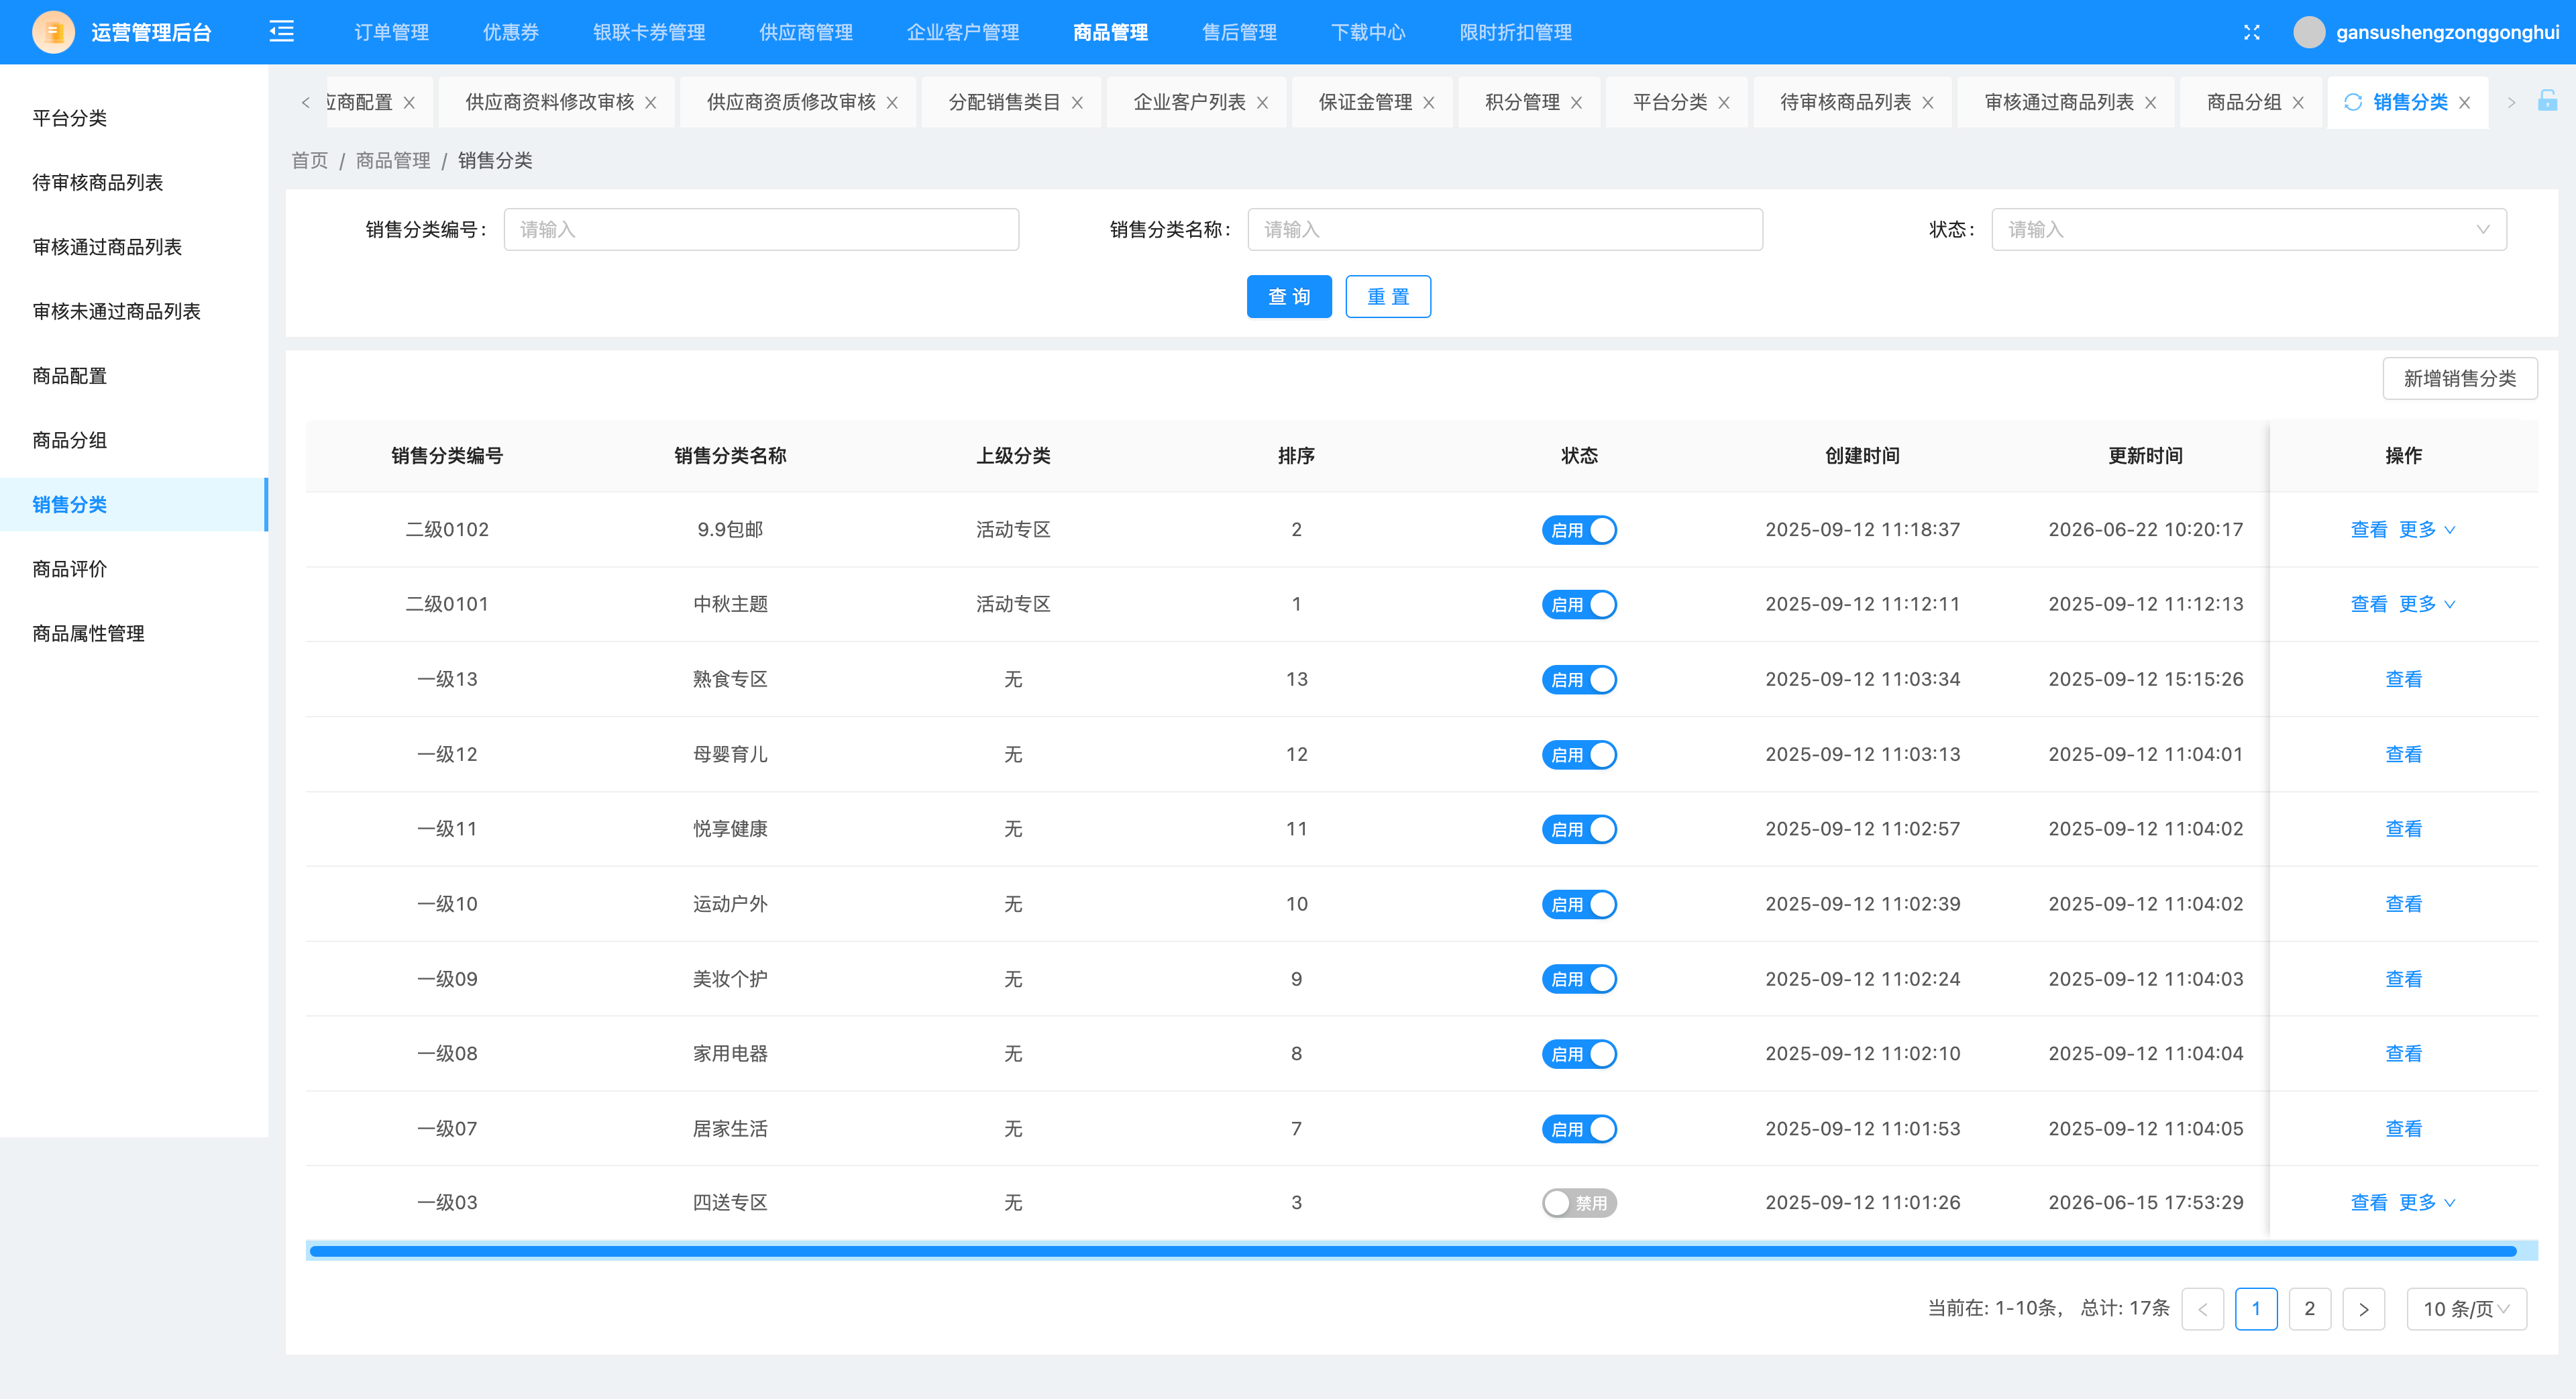Go to previous page of results
This screenshot has height=1399, width=2576.
[2202, 1309]
